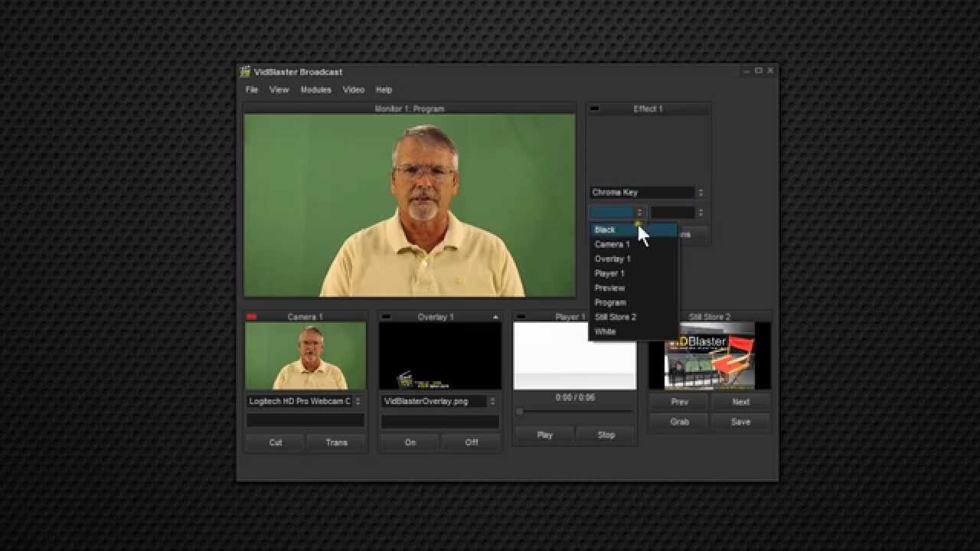Close the VidBlaster Broadcast window
The image size is (980, 551).
(x=770, y=70)
